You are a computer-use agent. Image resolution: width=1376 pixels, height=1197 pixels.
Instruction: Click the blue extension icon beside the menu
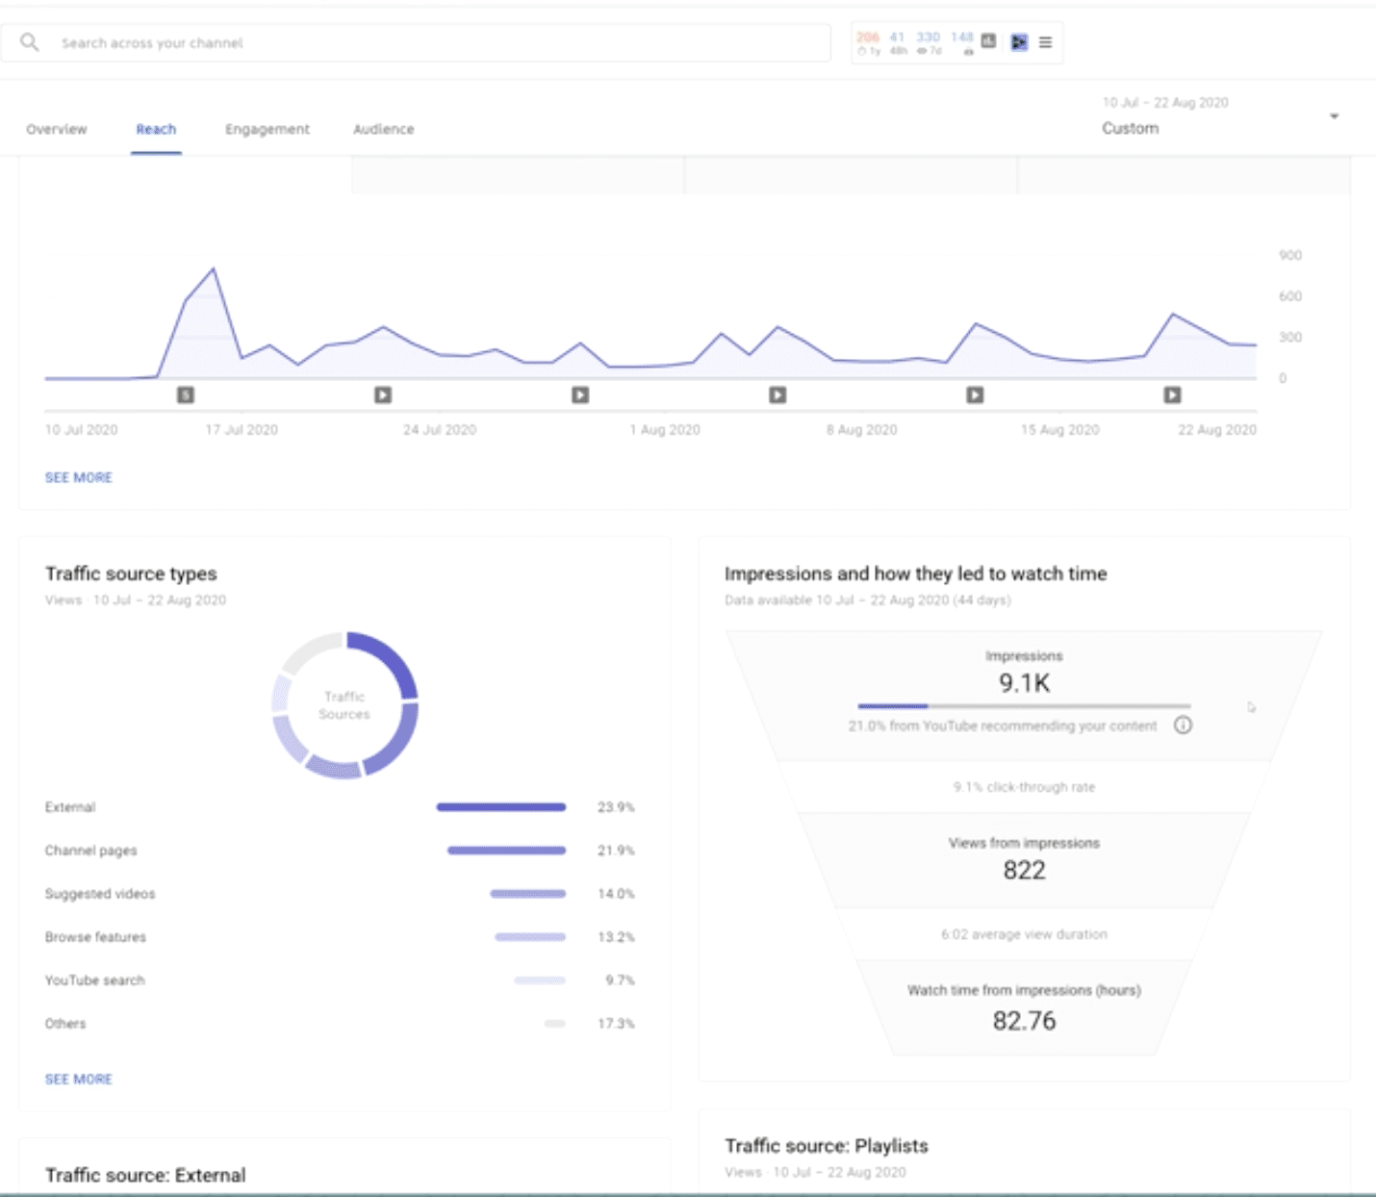click(1019, 41)
